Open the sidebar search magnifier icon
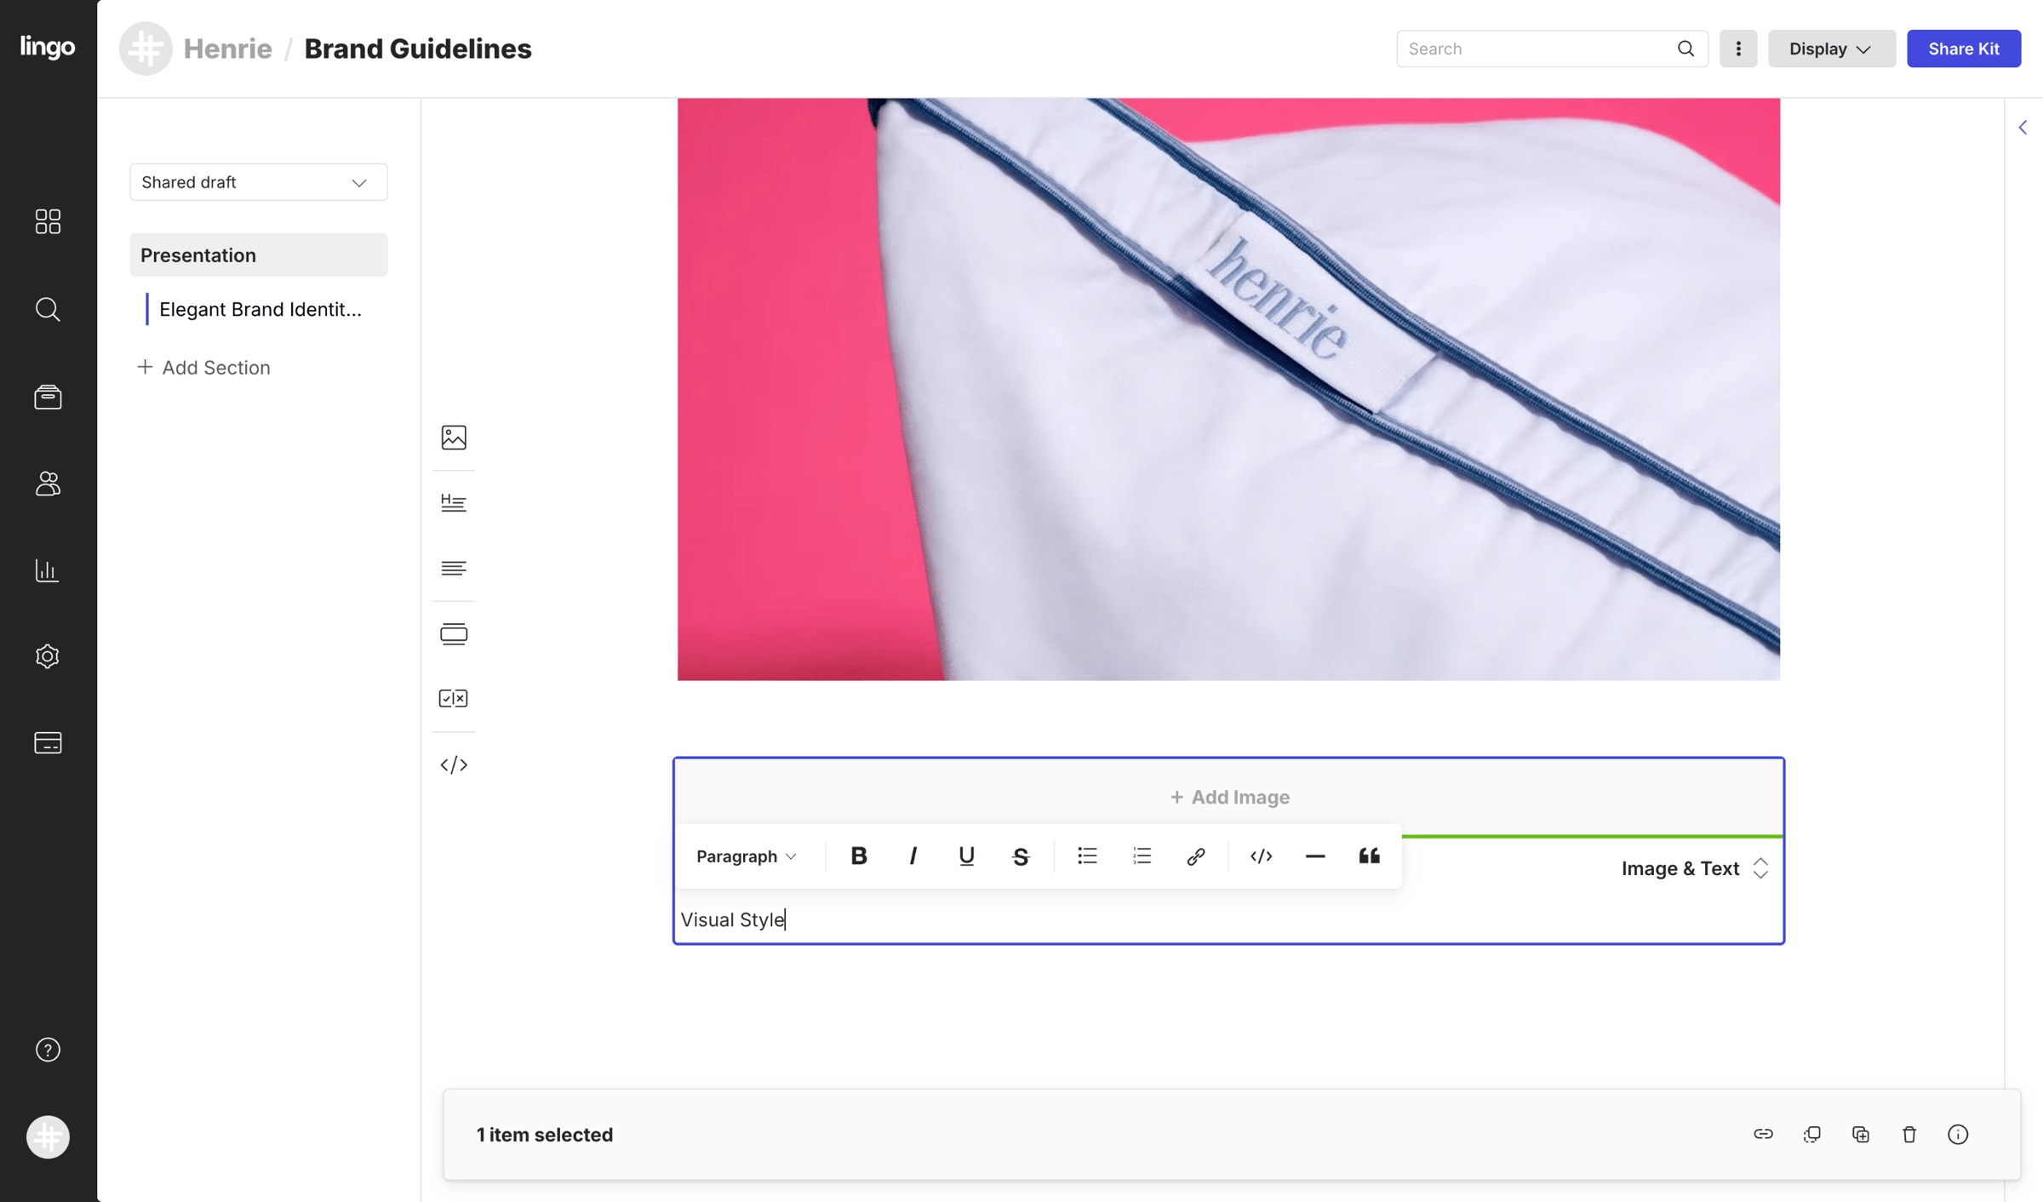Image resolution: width=2043 pixels, height=1202 pixels. 48,309
